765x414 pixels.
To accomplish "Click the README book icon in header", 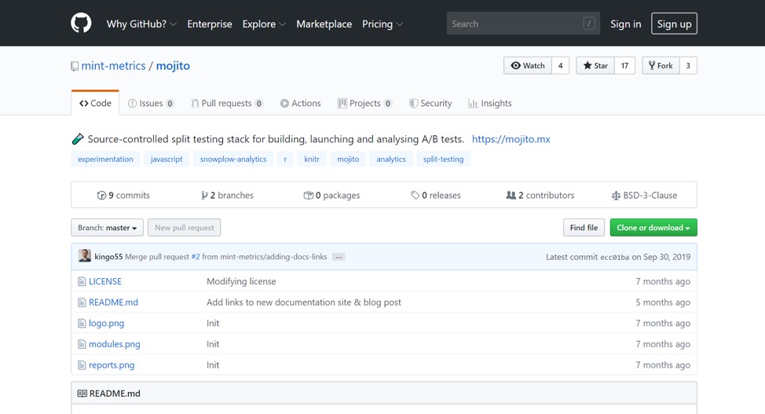I will [x=82, y=394].
